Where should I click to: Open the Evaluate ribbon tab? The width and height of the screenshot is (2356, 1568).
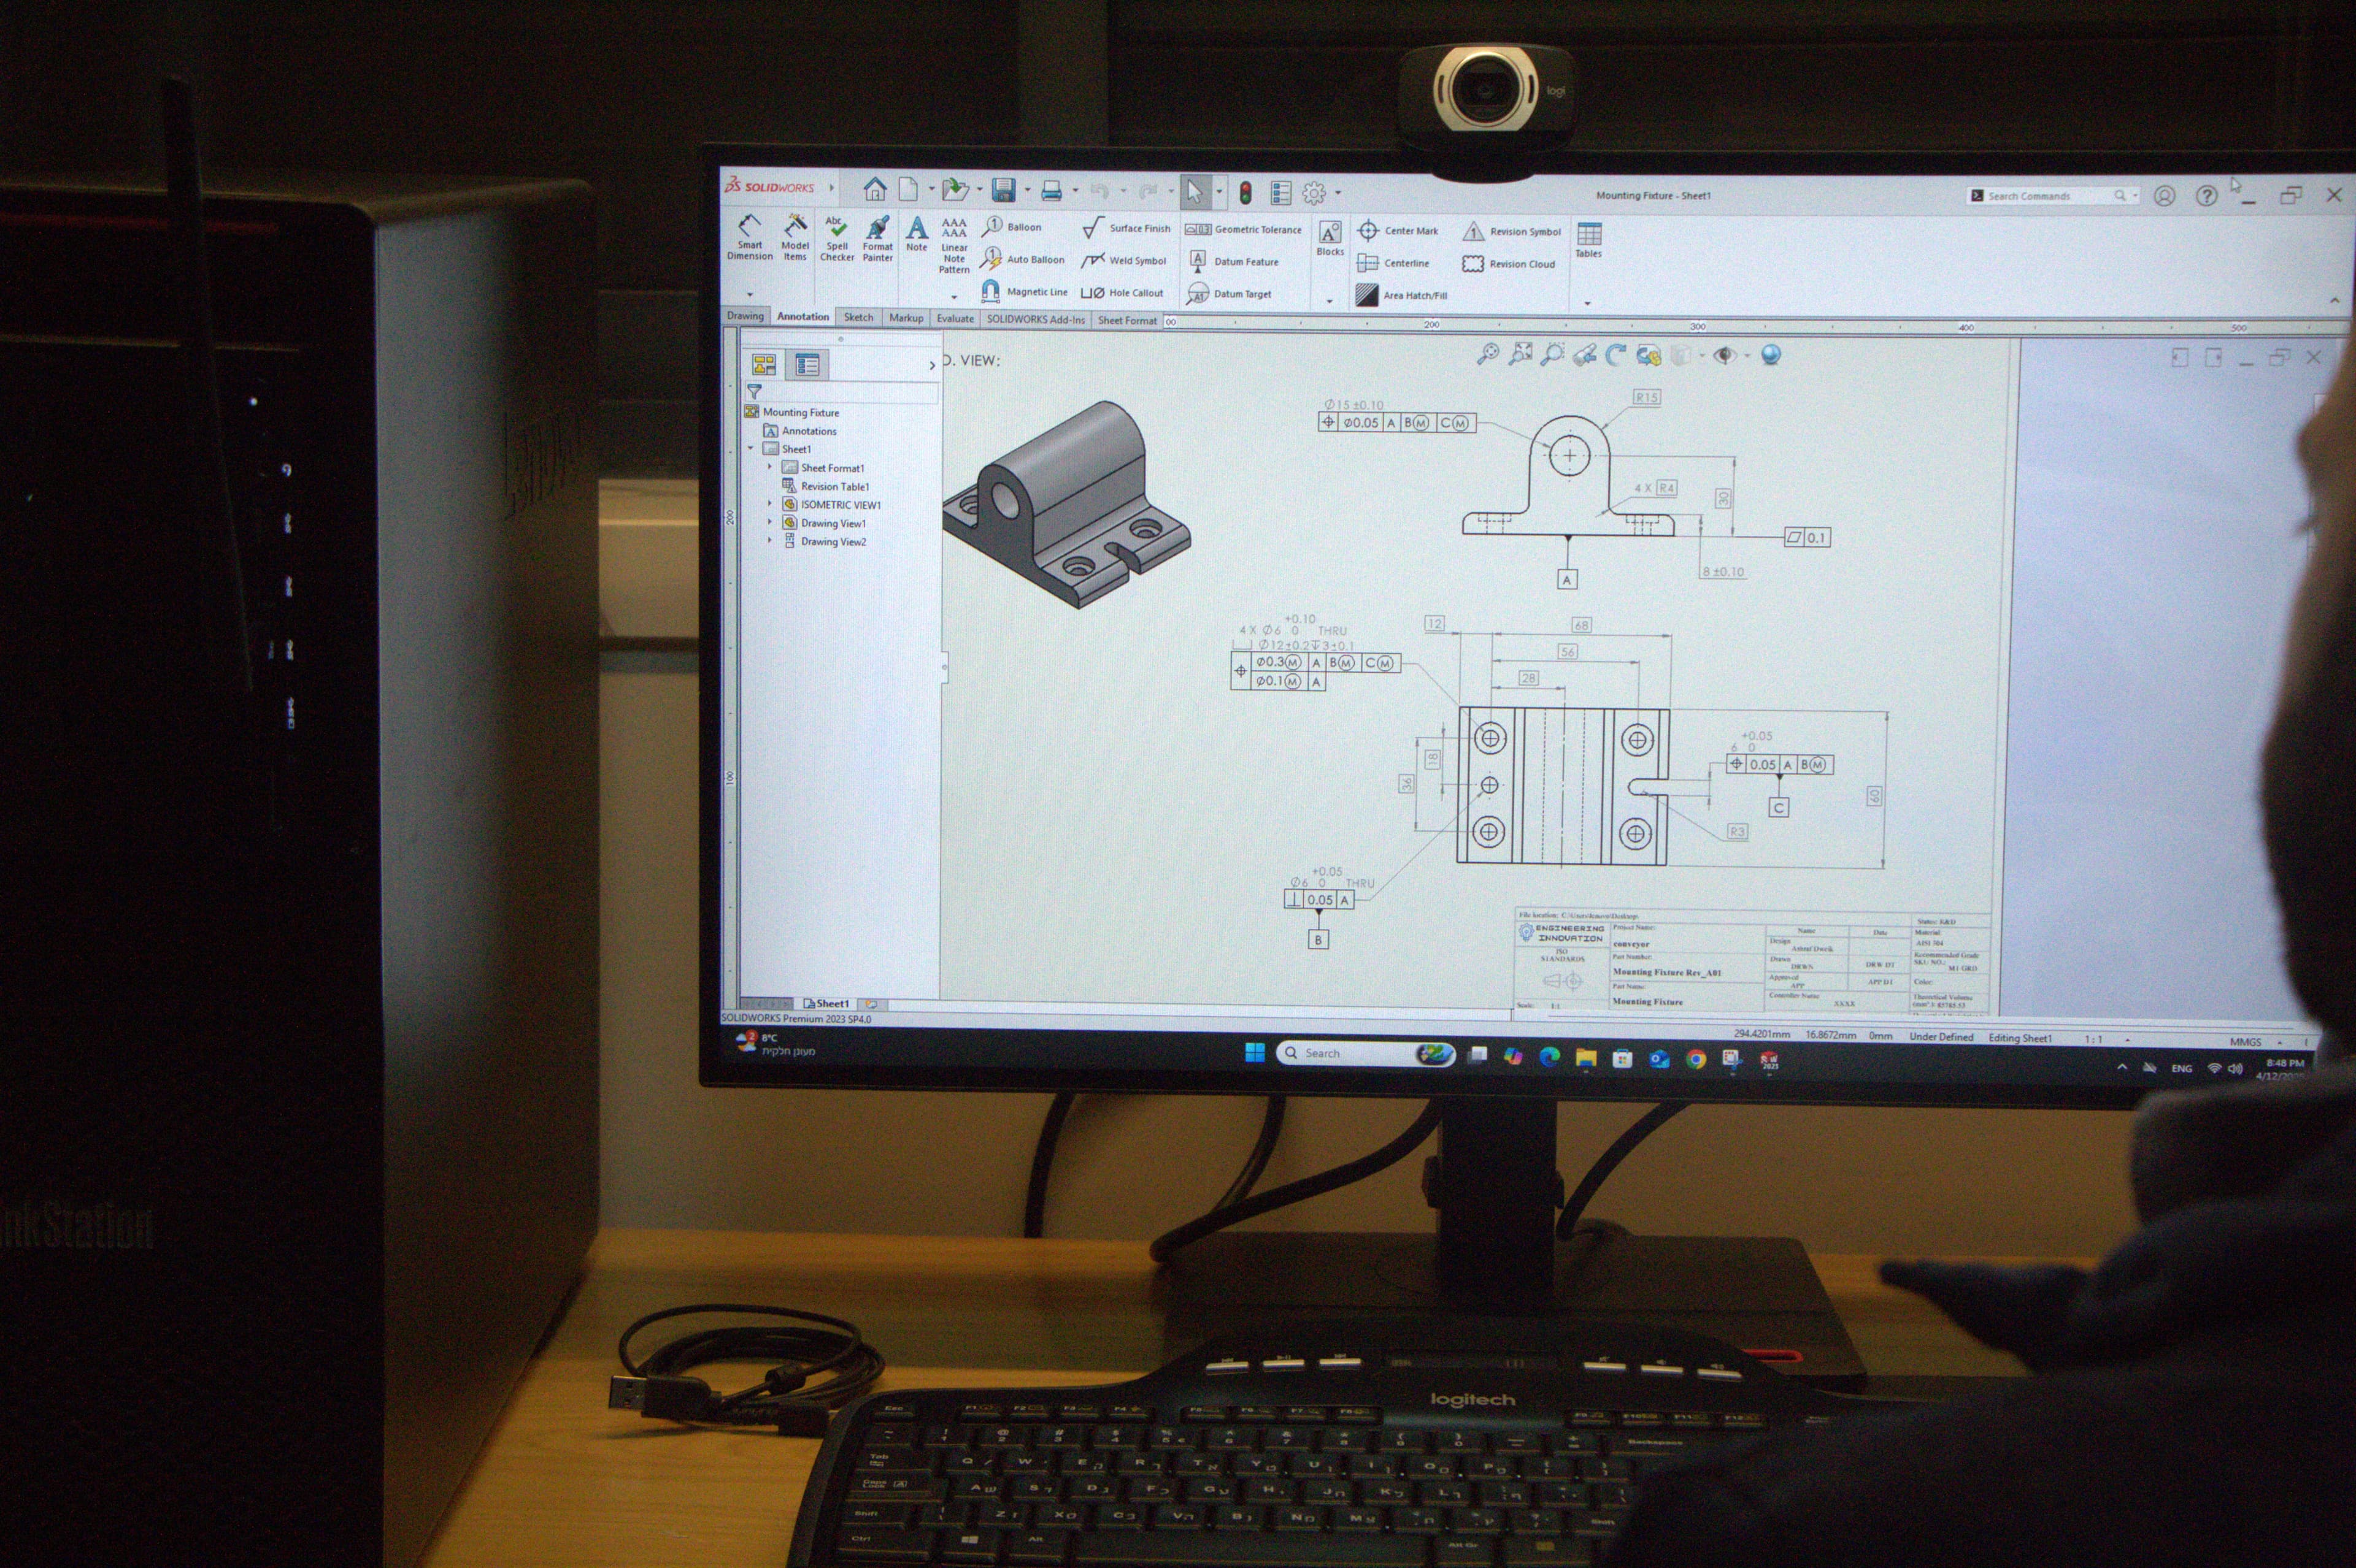point(955,318)
